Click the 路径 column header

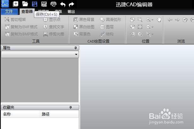pyautogui.click(x=59, y=114)
